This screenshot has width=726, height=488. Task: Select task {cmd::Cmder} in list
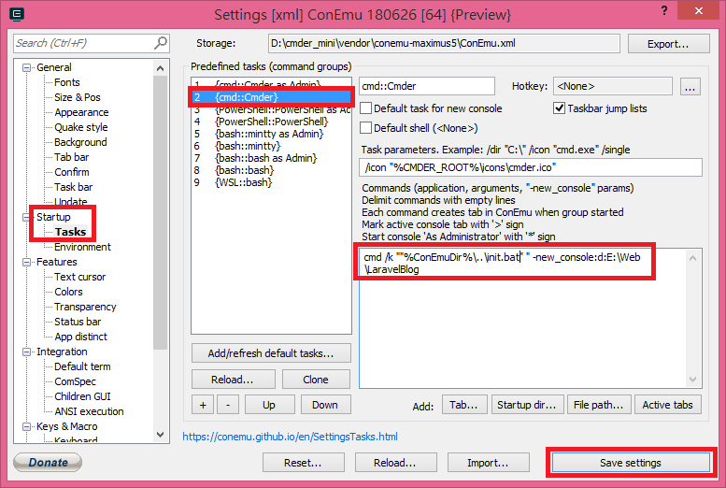271,97
